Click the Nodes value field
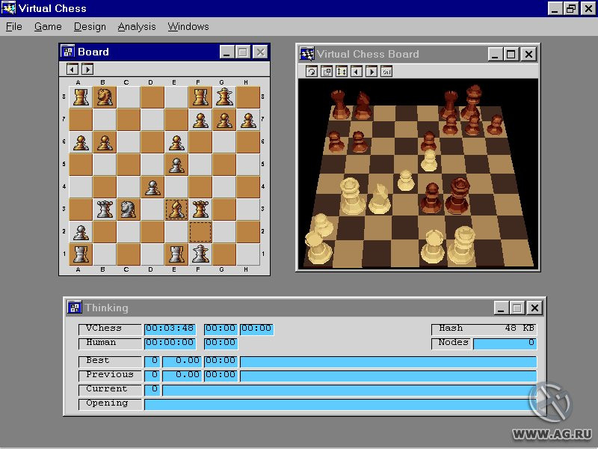This screenshot has width=598, height=449. click(505, 343)
